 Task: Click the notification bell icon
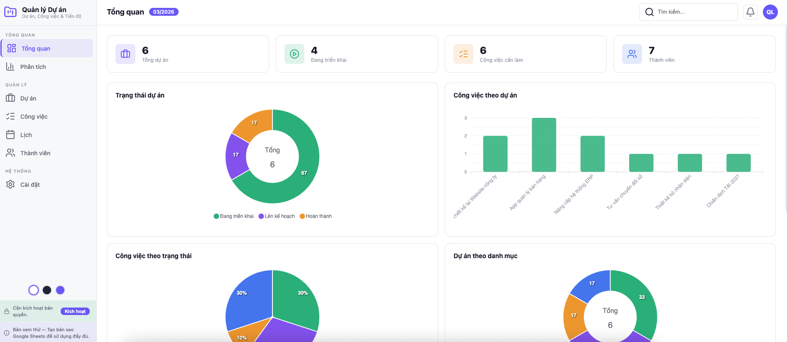pos(750,12)
